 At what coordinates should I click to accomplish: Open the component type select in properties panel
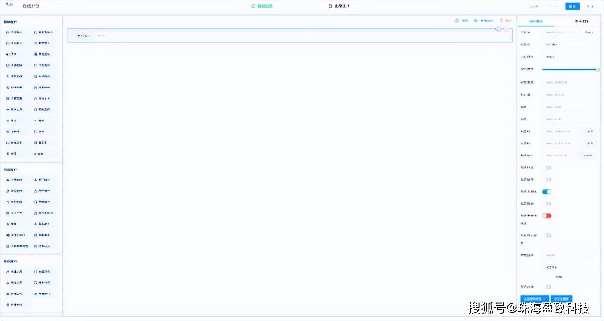tap(569, 44)
